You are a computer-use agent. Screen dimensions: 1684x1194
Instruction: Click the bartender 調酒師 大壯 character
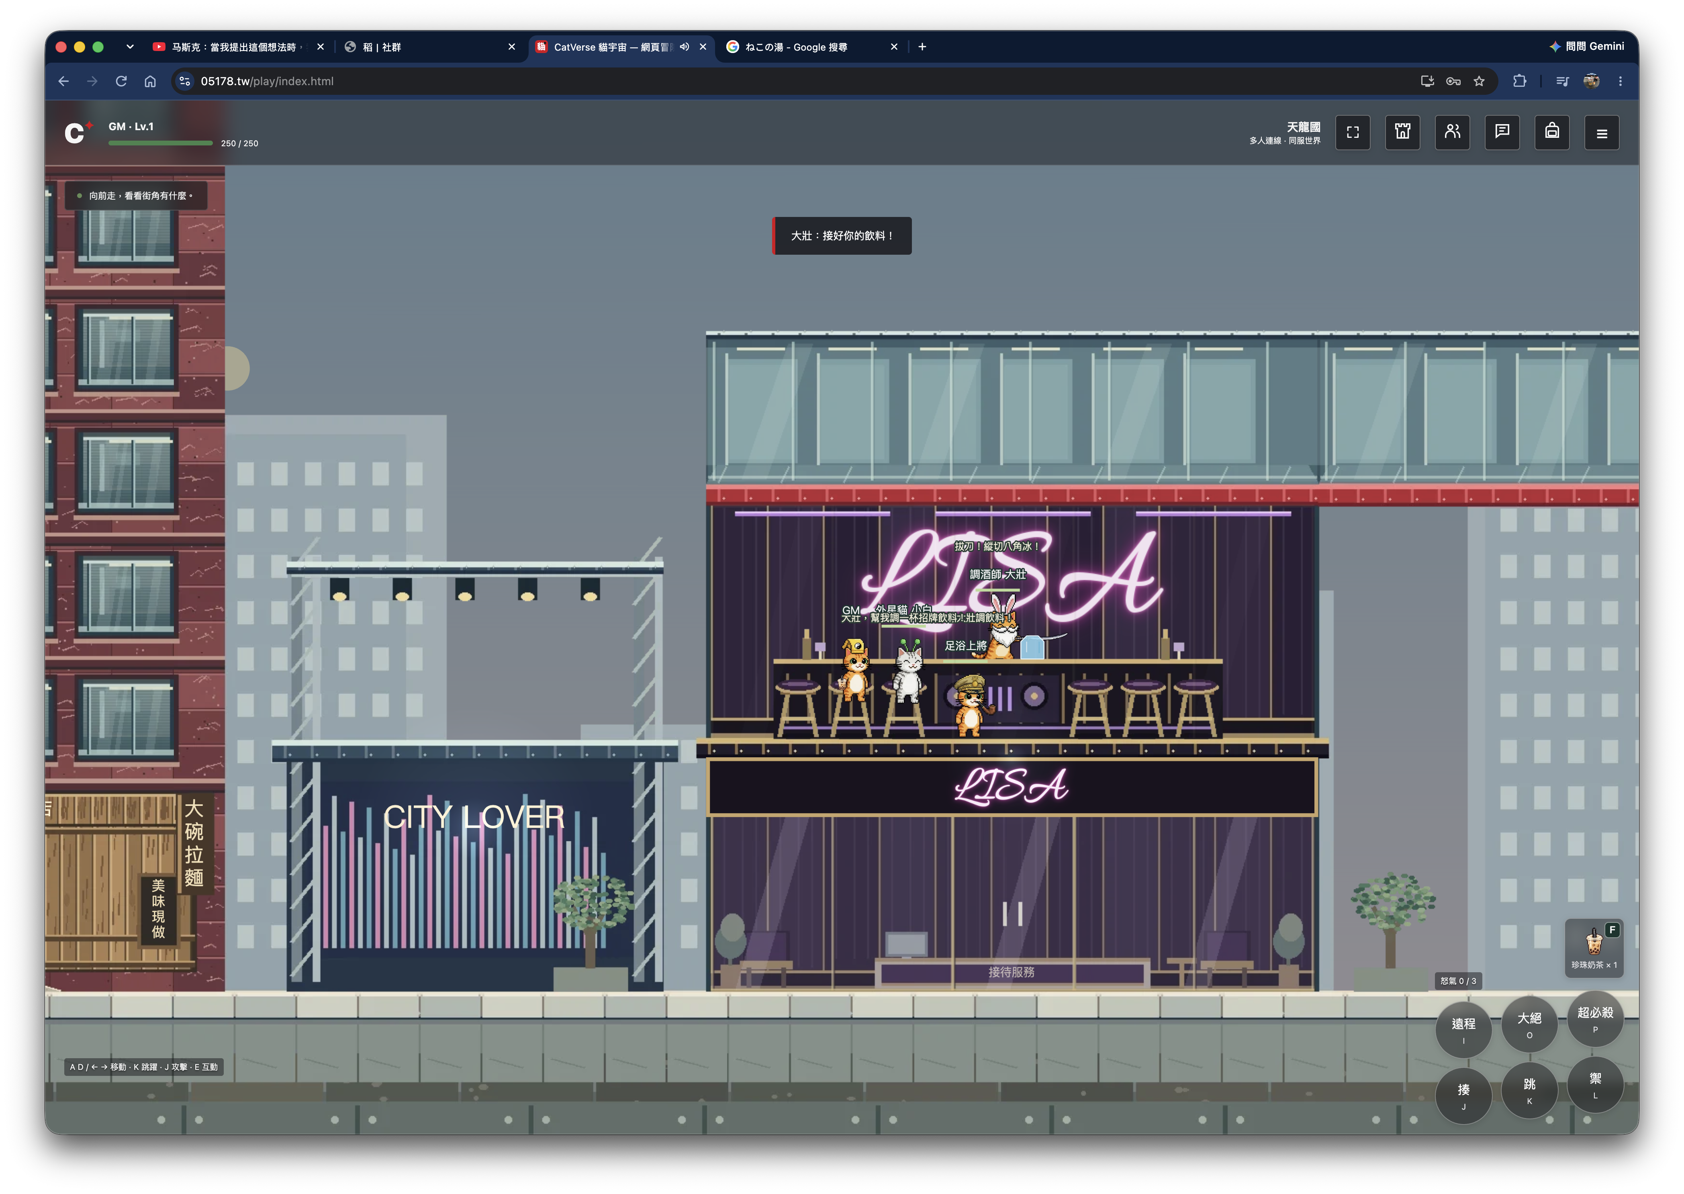pyautogui.click(x=1002, y=629)
